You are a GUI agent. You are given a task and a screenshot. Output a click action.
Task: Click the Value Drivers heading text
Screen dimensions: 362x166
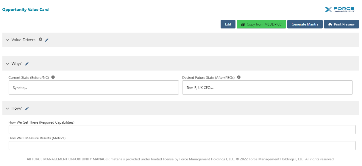pyautogui.click(x=23, y=40)
